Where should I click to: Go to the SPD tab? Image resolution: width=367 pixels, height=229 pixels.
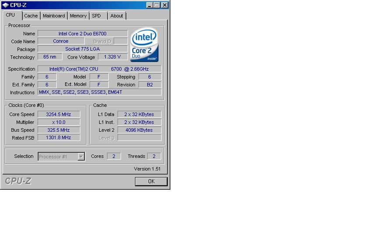click(96, 16)
